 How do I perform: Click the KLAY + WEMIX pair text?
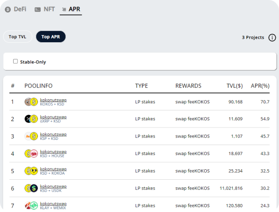(53, 208)
